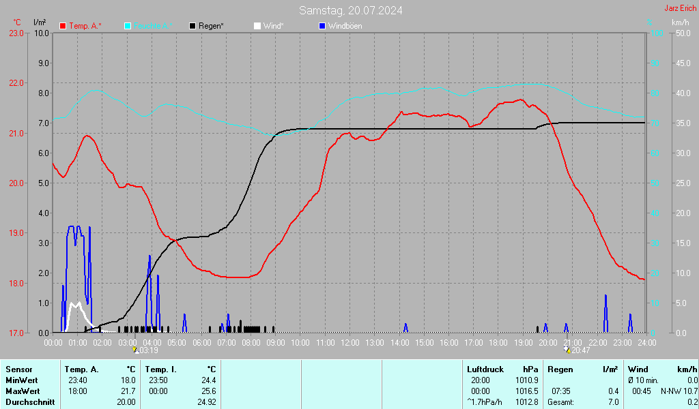Click the white Wind legend swatch
The image size is (699, 409).
[257, 26]
